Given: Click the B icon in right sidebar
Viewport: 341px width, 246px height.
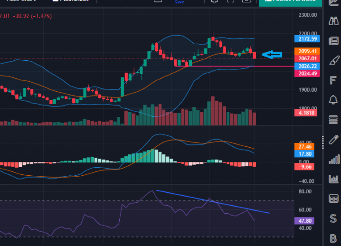Looking at the screenshot, I should pos(333,238).
